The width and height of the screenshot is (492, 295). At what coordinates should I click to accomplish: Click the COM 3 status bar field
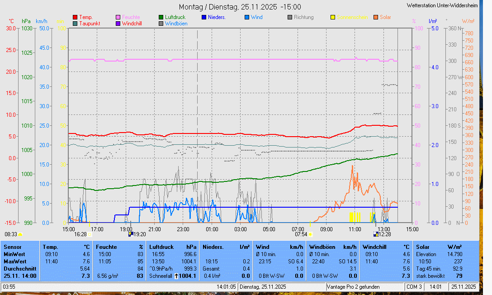point(414,287)
